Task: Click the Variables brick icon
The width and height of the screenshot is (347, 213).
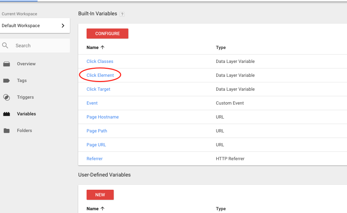Action: tap(7, 114)
